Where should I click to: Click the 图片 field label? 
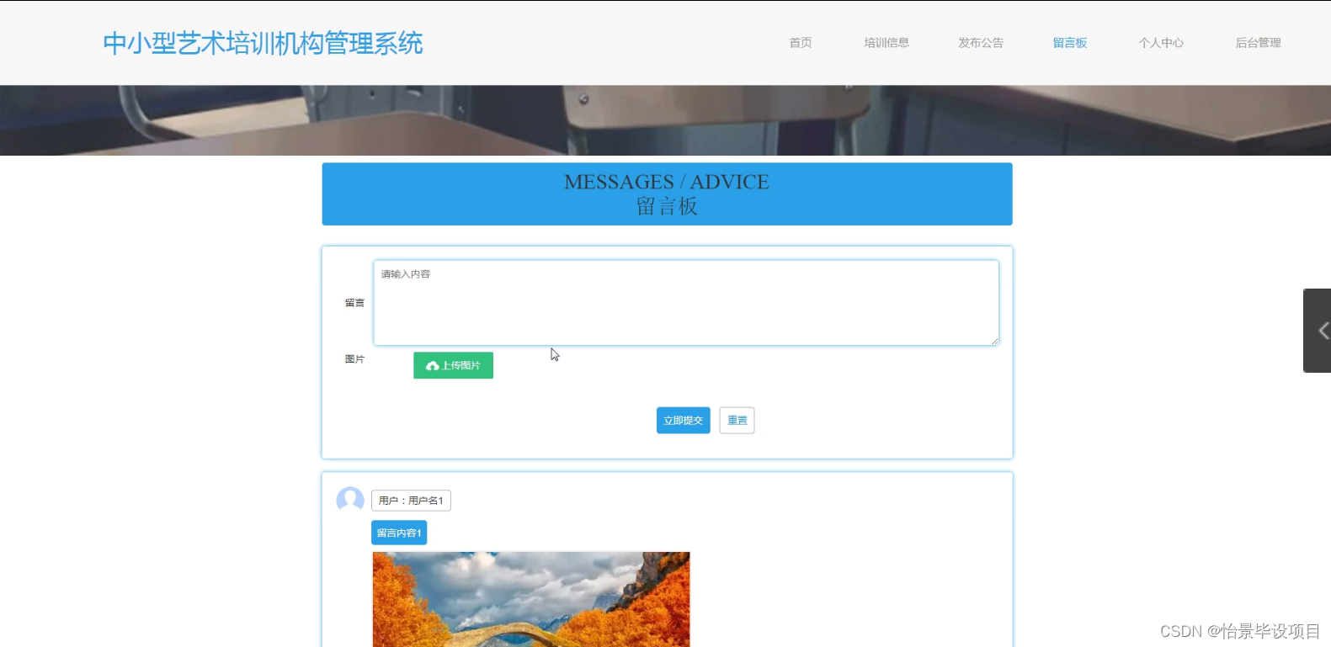[x=354, y=359]
